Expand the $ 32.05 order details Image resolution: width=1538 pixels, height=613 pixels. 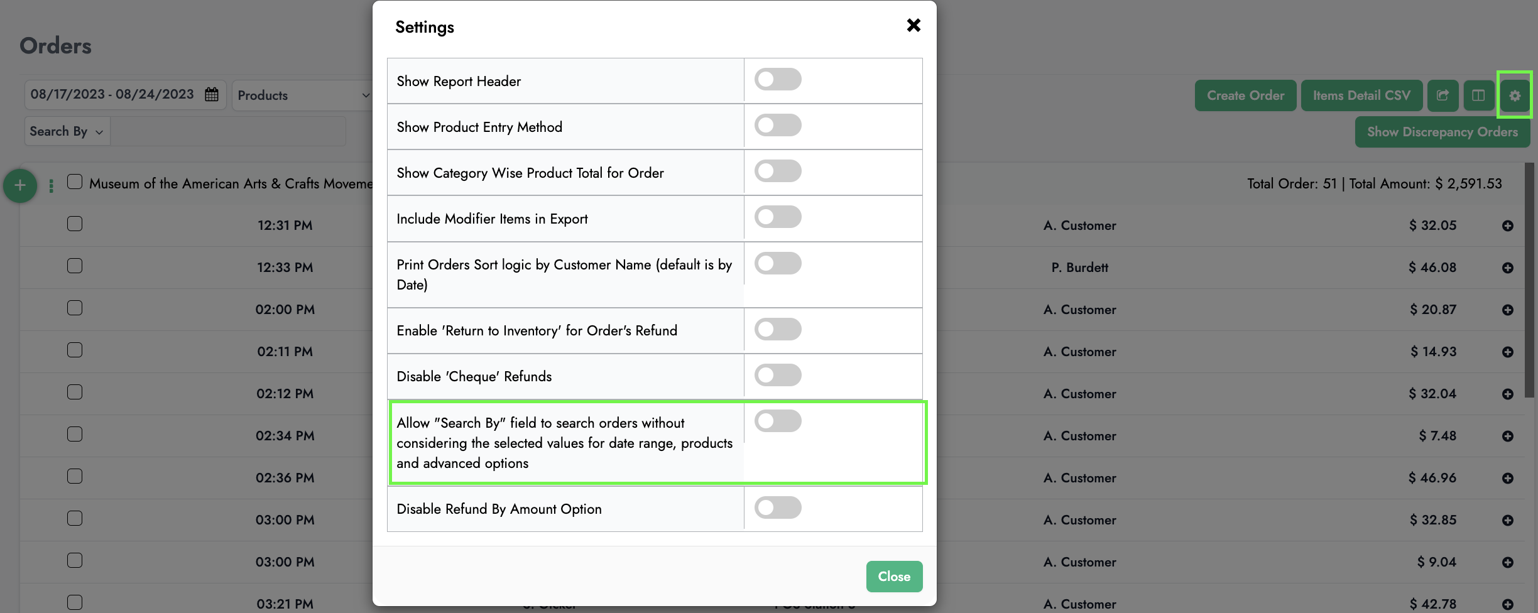pos(1507,226)
